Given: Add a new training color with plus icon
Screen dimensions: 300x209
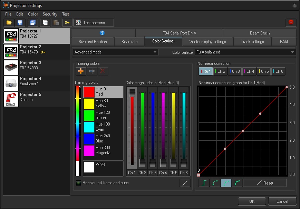Looking at the screenshot, I should (81, 71).
